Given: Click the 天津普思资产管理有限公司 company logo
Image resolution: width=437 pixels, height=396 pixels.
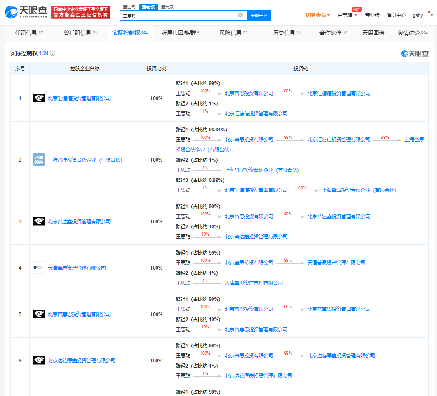Looking at the screenshot, I should (39, 268).
